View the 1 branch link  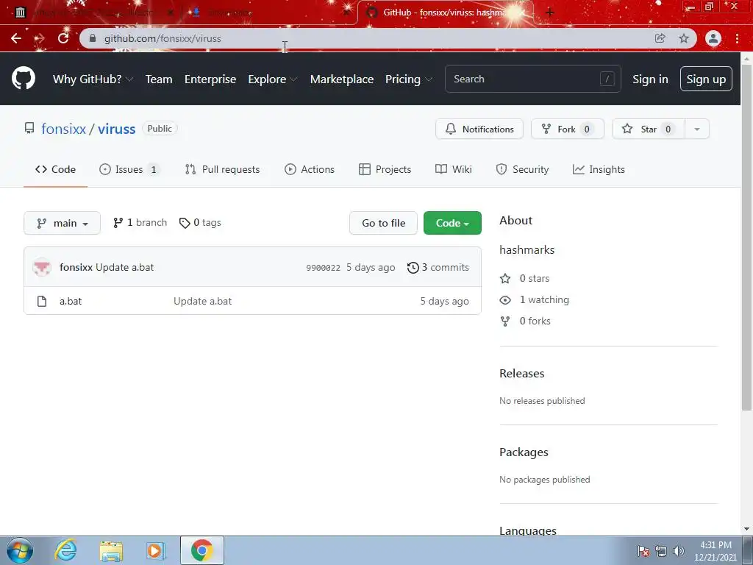click(140, 222)
